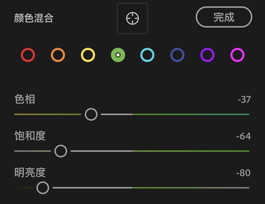Select the orange color channel circle
This screenshot has width=265, height=204.
pos(58,55)
